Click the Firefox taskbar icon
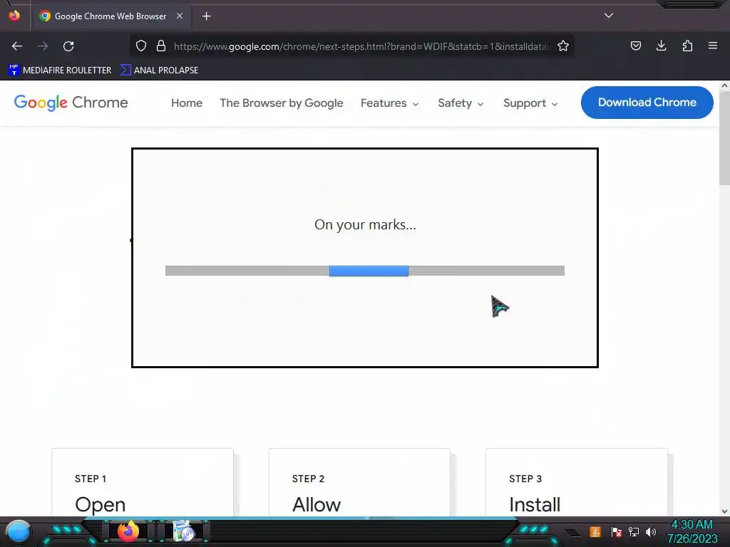 pyautogui.click(x=128, y=531)
